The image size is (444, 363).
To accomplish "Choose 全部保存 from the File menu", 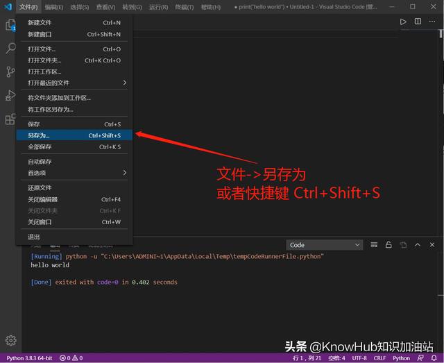I will tap(74, 146).
